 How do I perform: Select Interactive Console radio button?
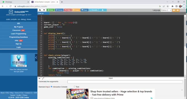pyautogui.click(x=51, y=87)
